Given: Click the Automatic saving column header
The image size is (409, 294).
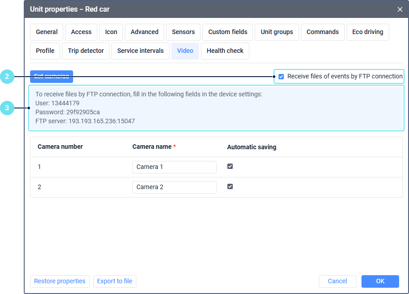Looking at the screenshot, I should point(252,147).
